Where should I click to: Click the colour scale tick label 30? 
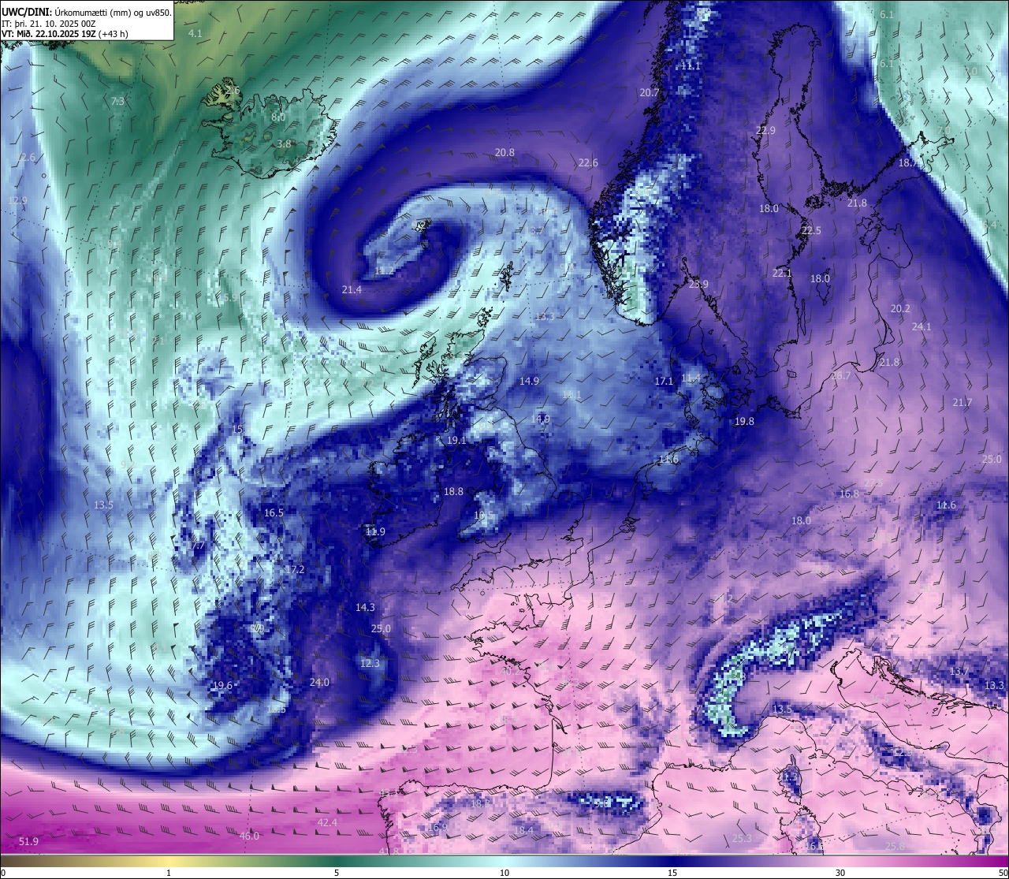pos(840,873)
